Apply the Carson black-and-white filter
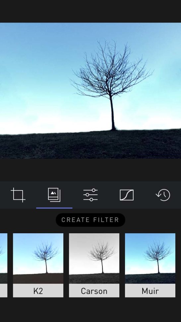The width and height of the screenshot is (181, 322). [x=94, y=258]
